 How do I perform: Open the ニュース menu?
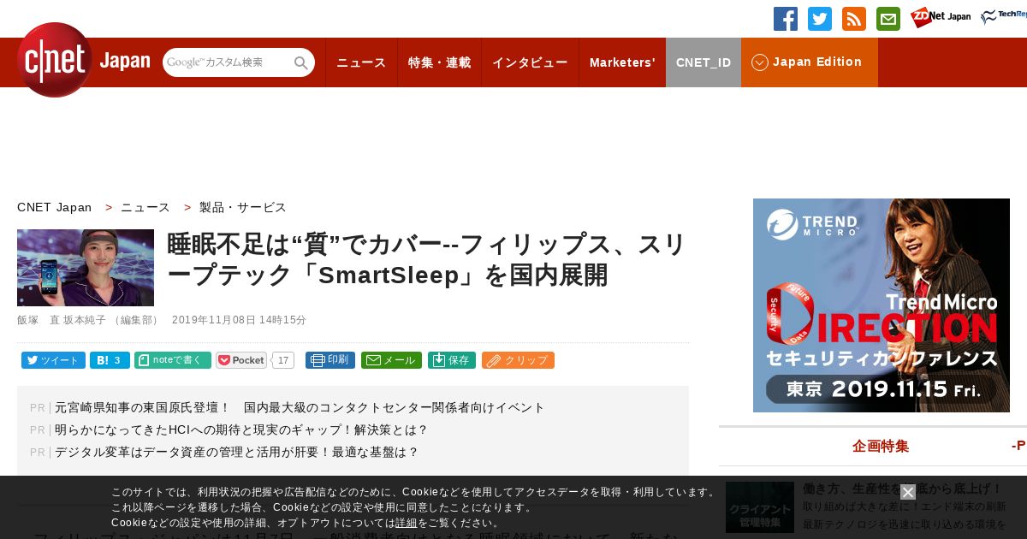point(361,62)
